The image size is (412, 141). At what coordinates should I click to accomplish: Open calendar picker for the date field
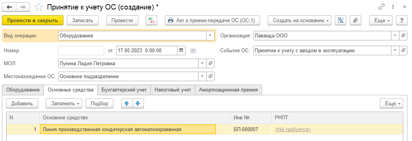tap(181, 50)
